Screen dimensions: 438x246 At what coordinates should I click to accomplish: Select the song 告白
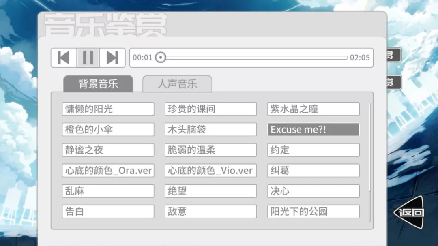tap(107, 211)
